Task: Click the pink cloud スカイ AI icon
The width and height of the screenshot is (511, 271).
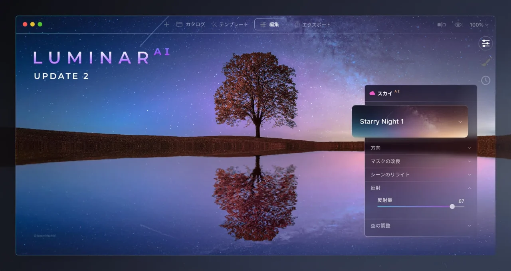Action: tap(372, 93)
